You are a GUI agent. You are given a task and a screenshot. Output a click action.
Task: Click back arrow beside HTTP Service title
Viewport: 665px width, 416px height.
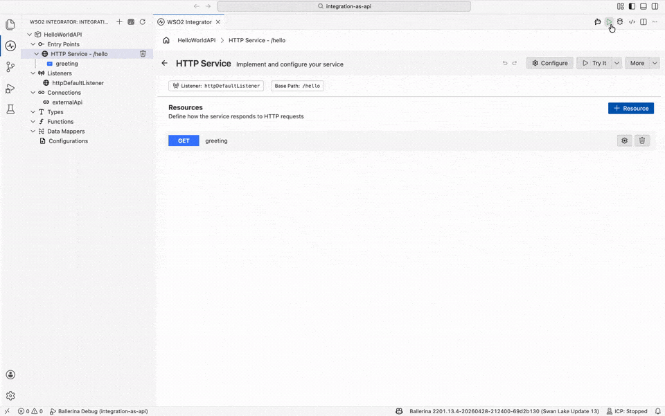165,63
